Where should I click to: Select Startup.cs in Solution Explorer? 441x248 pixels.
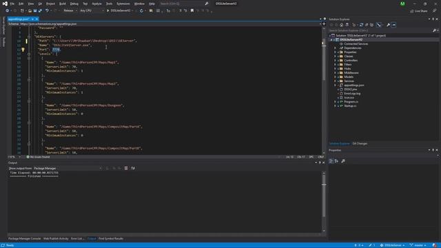(x=350, y=106)
